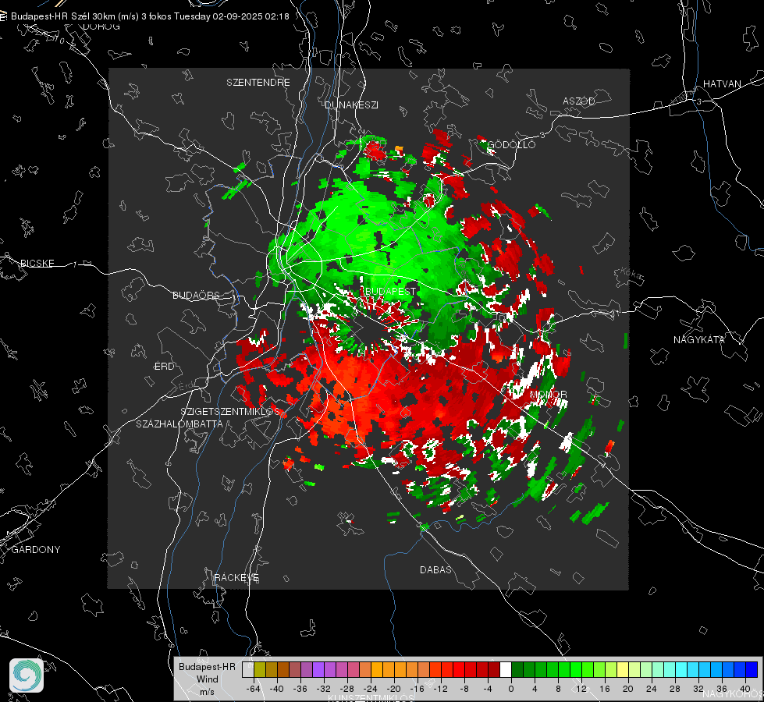
Task: Click the white zero-velocity legend swatch
Action: [x=505, y=669]
